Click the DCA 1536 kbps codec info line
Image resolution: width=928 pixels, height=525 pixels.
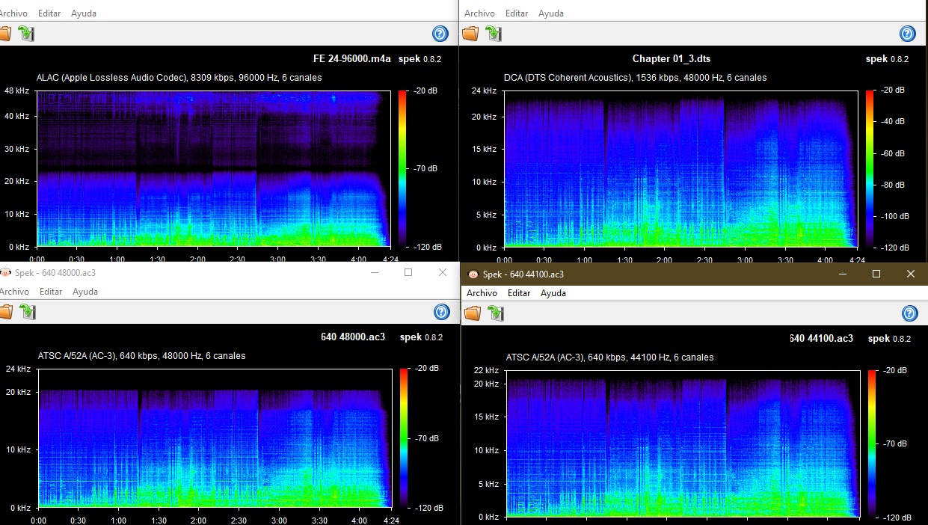[x=636, y=78]
